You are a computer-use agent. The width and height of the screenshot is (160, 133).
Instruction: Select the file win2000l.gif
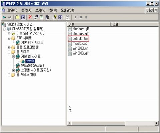80,49
